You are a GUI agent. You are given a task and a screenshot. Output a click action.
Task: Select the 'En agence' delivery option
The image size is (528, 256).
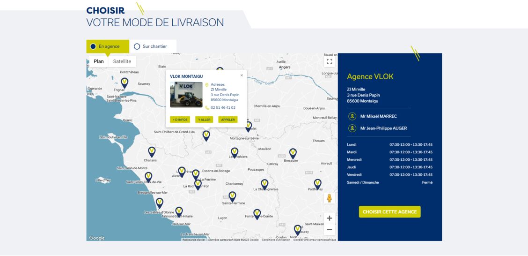108,46
